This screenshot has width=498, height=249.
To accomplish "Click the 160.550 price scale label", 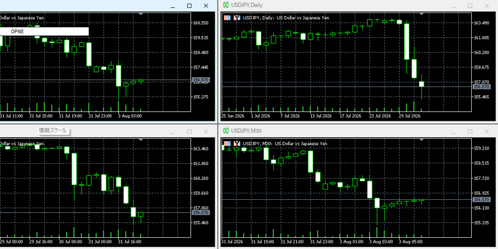I will (x=200, y=23).
